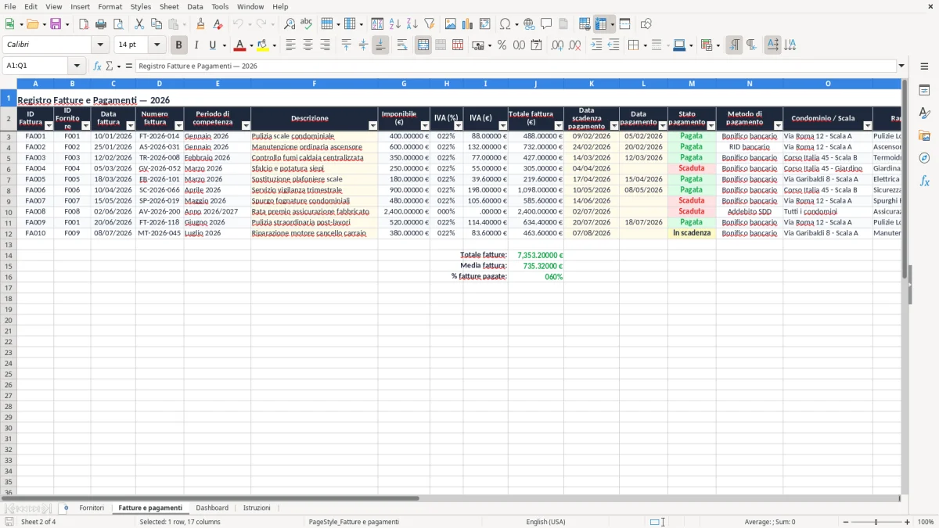The image size is (939, 528).
Task: Run the spelling check icon
Action: 307,24
